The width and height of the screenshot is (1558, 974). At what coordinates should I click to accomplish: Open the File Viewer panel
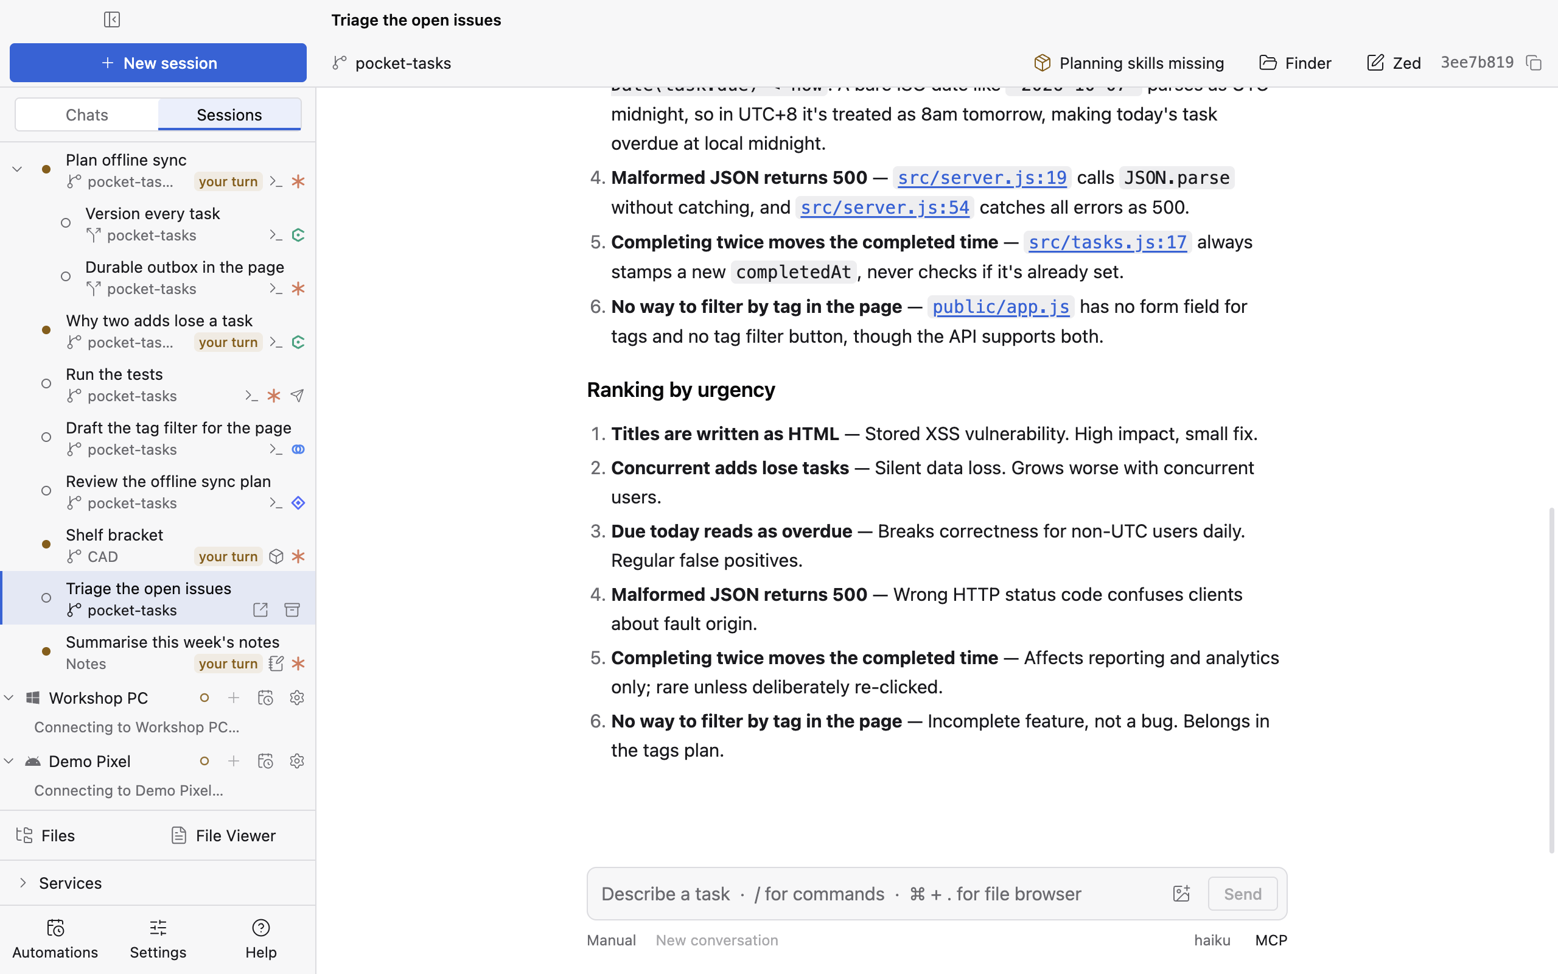[x=223, y=835]
